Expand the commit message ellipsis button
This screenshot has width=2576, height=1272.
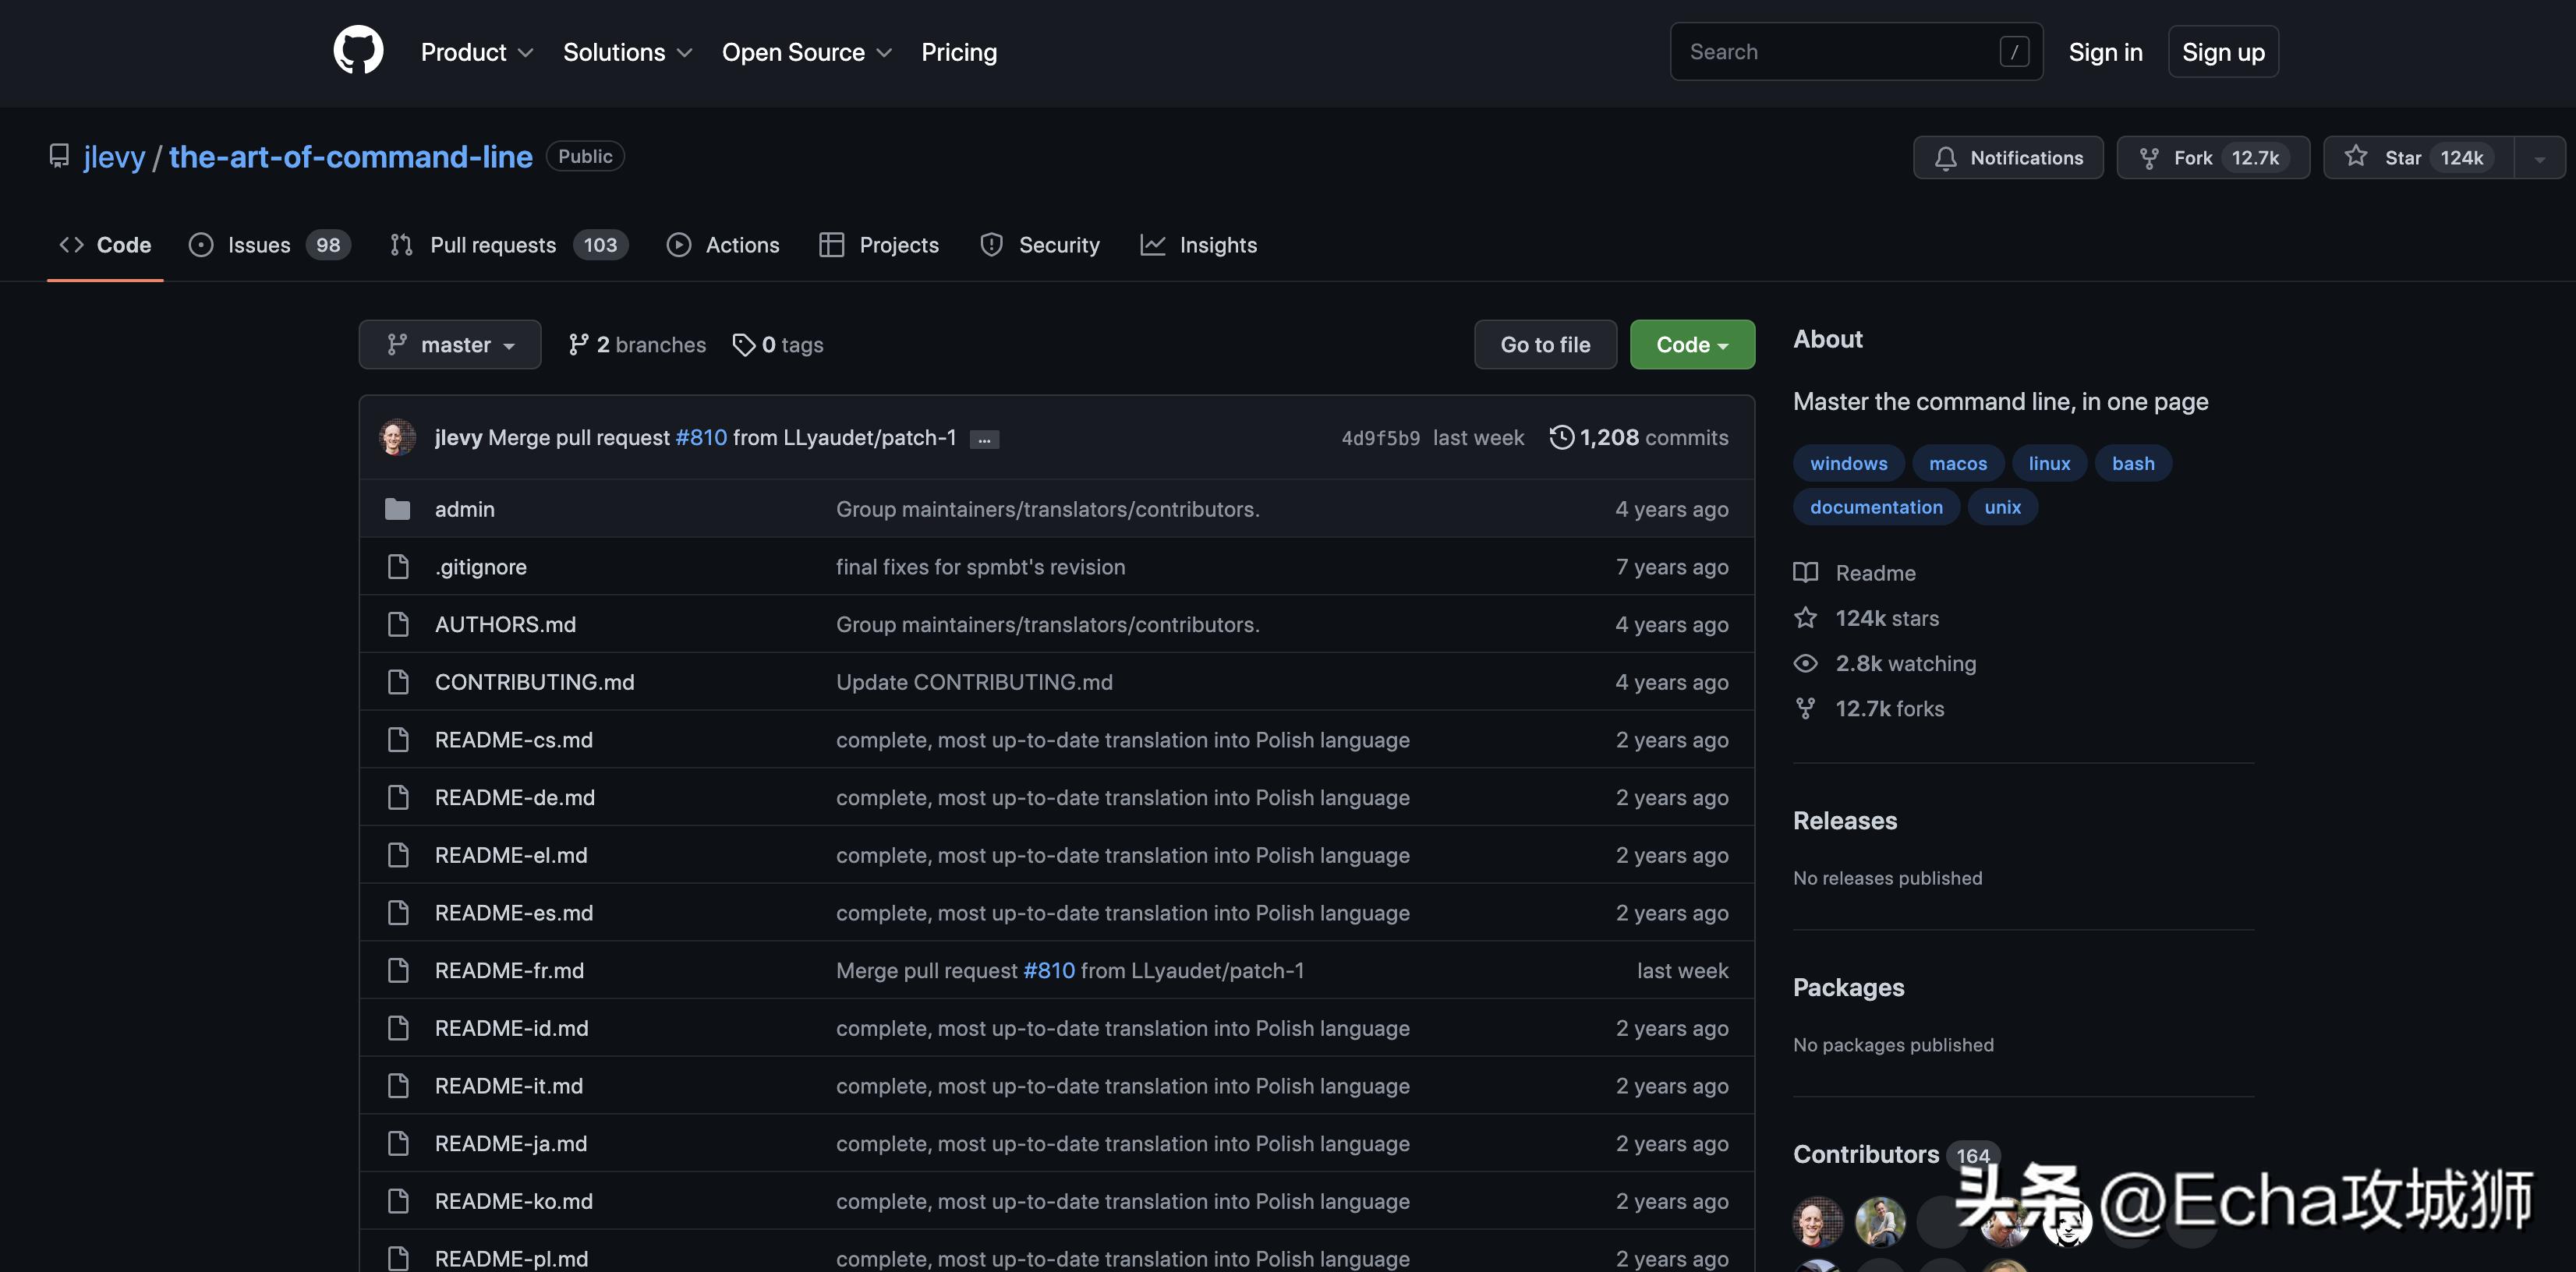[984, 439]
